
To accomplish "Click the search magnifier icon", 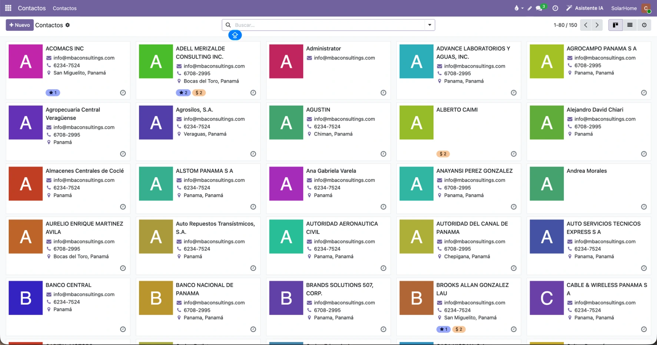I will 228,25.
